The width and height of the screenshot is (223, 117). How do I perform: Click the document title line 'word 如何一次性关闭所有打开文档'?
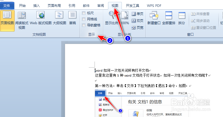pos(122,70)
